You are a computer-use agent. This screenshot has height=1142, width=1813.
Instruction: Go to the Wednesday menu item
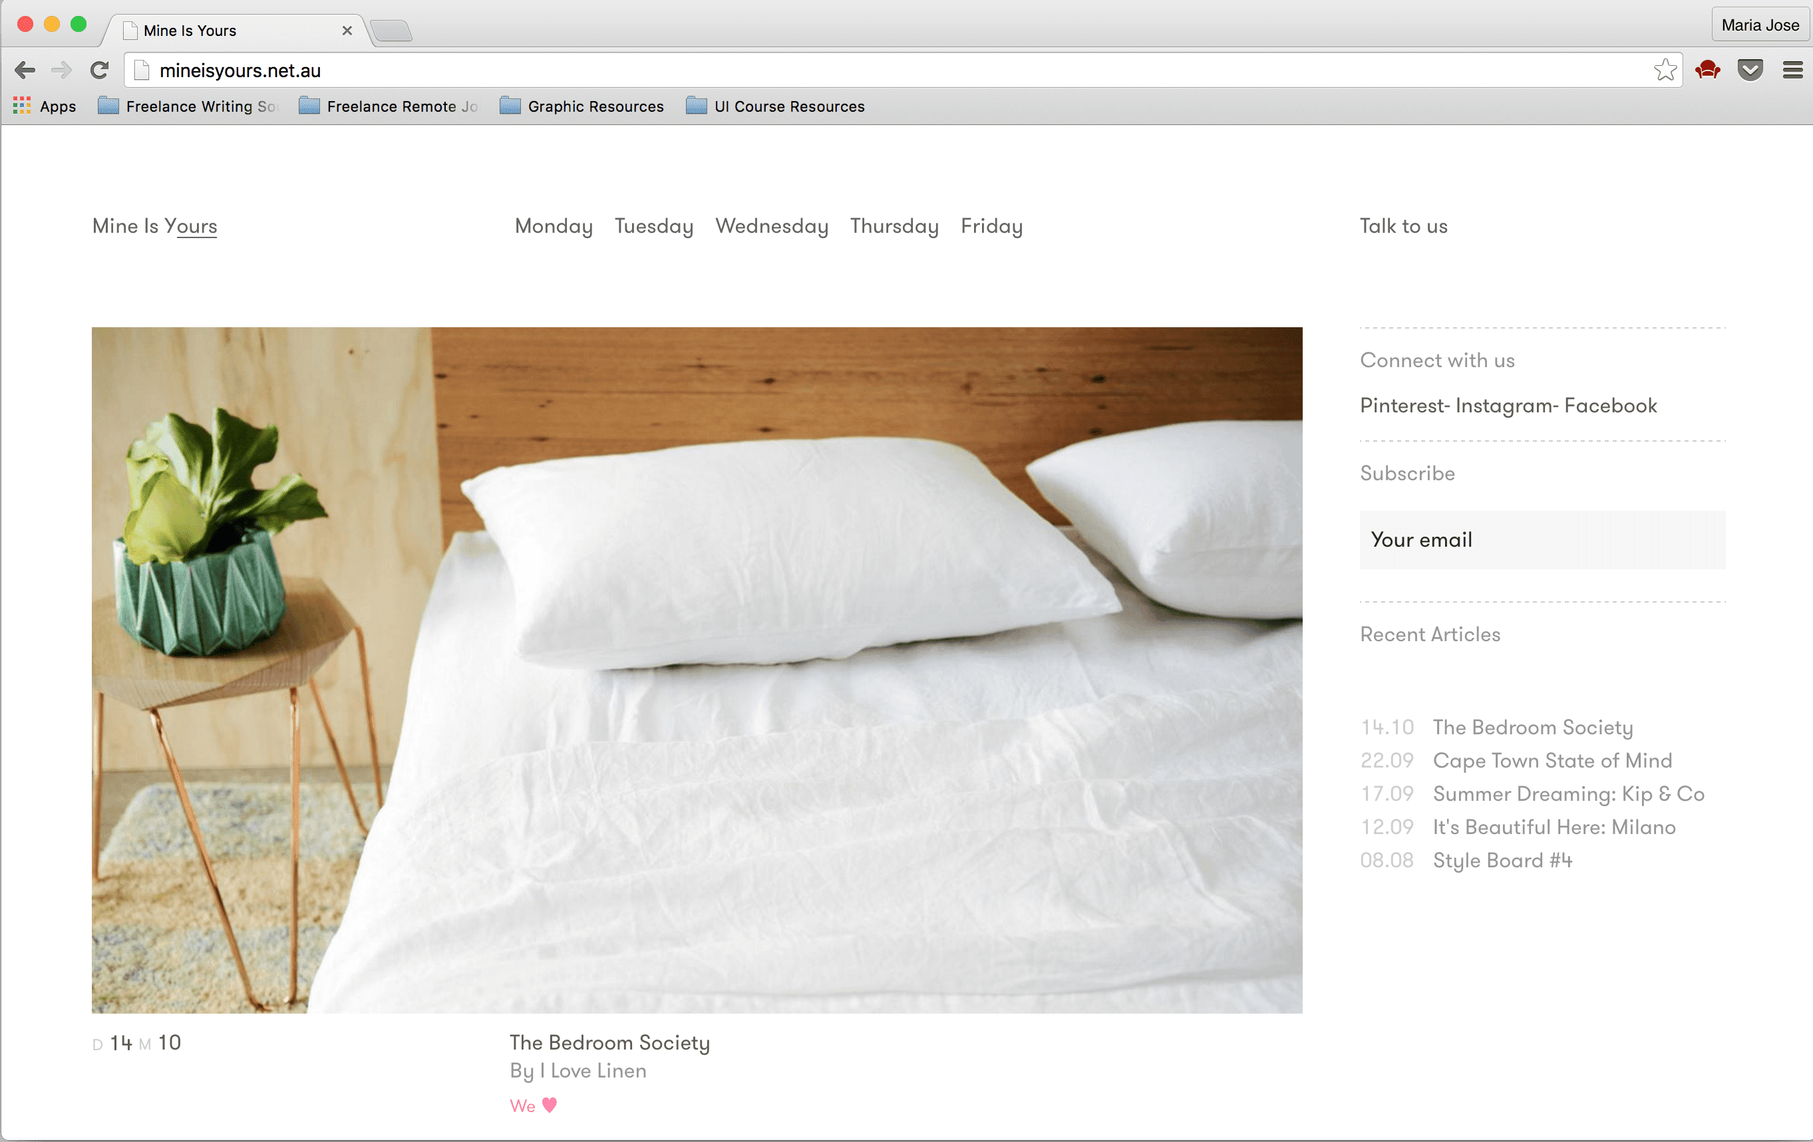771,226
